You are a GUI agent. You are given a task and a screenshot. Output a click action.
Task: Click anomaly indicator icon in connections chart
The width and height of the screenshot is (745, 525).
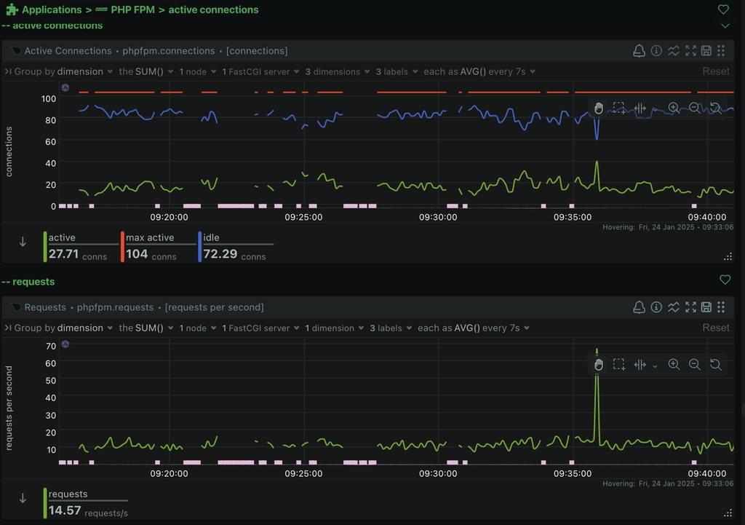tap(65, 87)
